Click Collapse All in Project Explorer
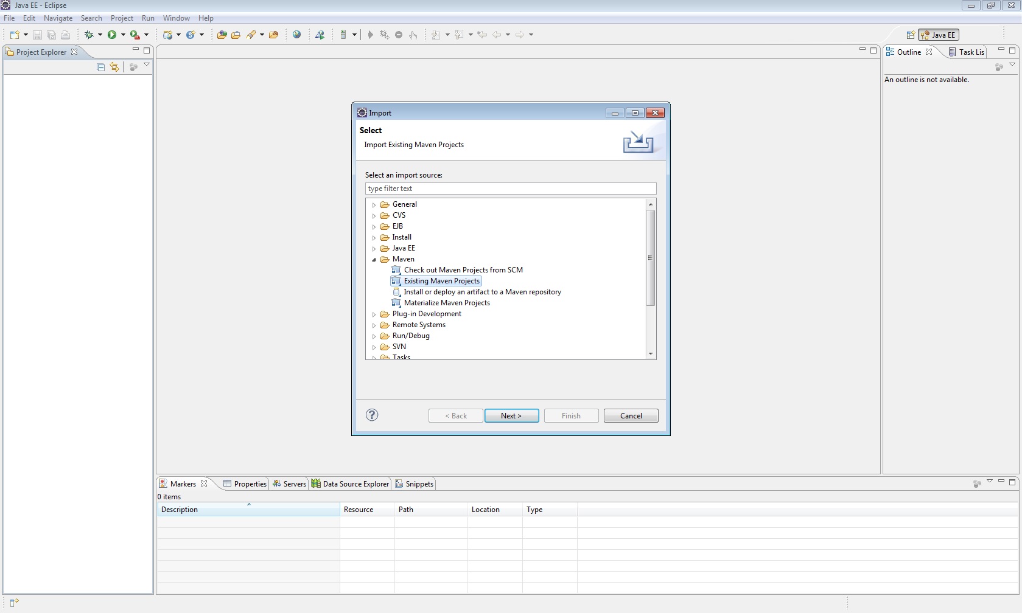The height and width of the screenshot is (613, 1022). 101,67
